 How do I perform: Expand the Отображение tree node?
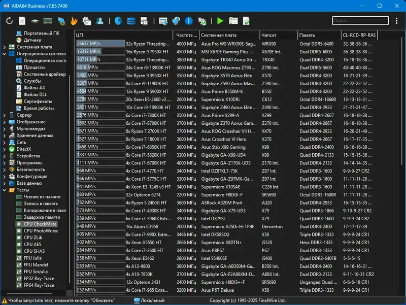pos(4,122)
